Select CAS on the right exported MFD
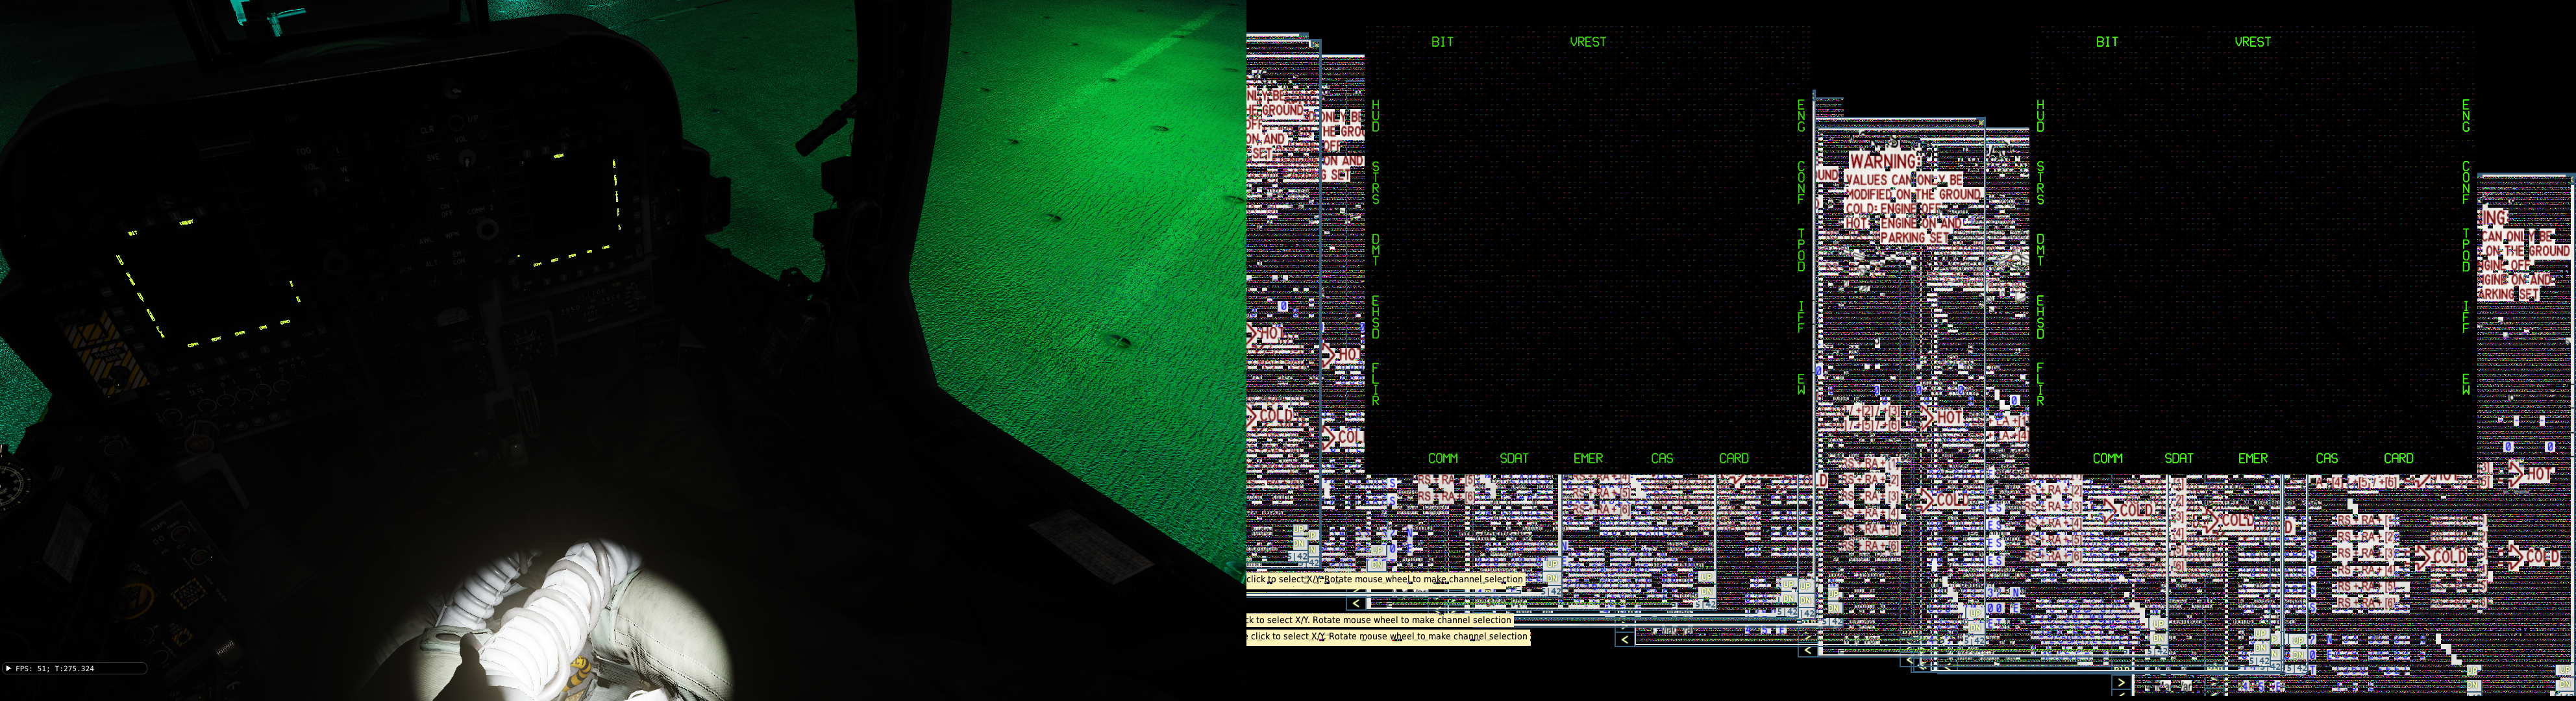 tap(2327, 458)
